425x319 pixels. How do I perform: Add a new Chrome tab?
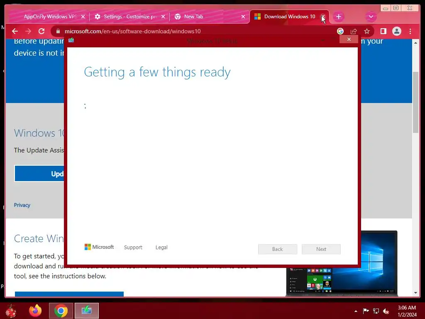click(x=338, y=17)
